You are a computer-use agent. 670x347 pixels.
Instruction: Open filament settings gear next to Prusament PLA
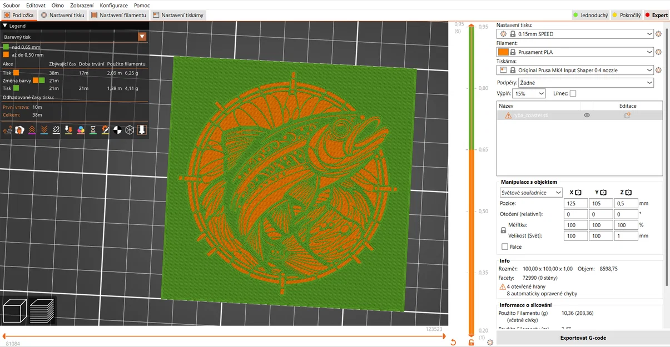coord(659,52)
